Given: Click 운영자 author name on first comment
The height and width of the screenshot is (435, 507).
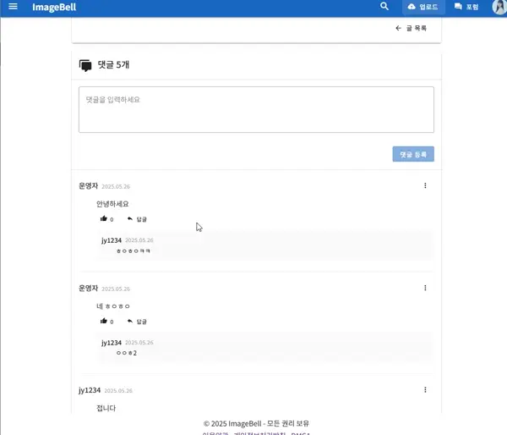Looking at the screenshot, I should tap(89, 185).
